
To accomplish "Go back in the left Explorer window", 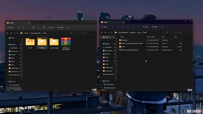I will coord(7,33).
